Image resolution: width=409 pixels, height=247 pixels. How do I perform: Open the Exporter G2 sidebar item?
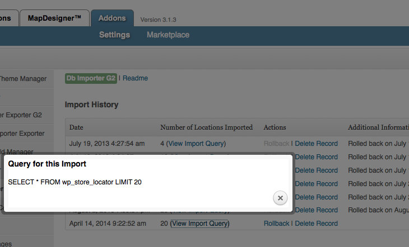coord(21,115)
